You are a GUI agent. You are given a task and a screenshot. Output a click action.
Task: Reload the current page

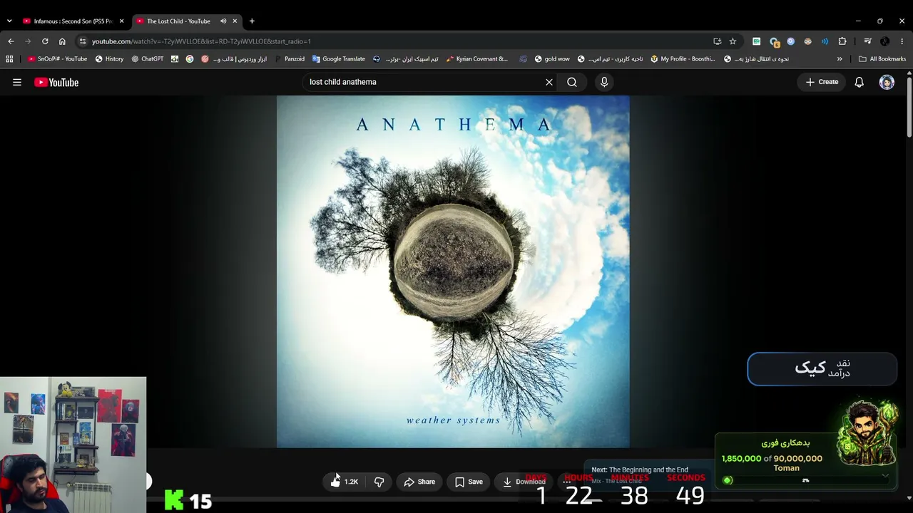(45, 41)
